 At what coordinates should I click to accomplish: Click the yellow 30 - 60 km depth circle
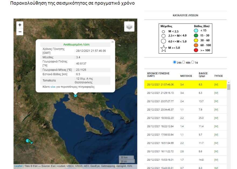click(196, 40)
